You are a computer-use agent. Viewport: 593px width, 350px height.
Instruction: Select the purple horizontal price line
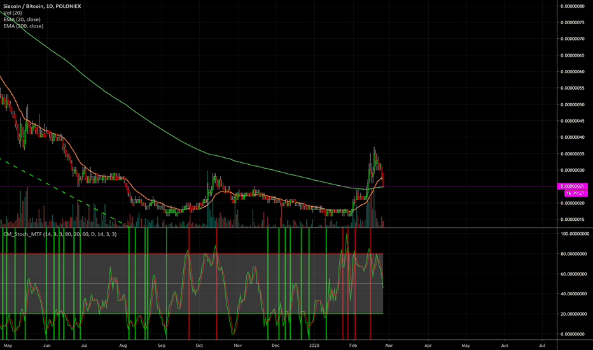(x=278, y=186)
